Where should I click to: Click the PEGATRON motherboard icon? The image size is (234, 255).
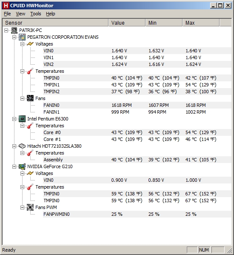coord(22,37)
